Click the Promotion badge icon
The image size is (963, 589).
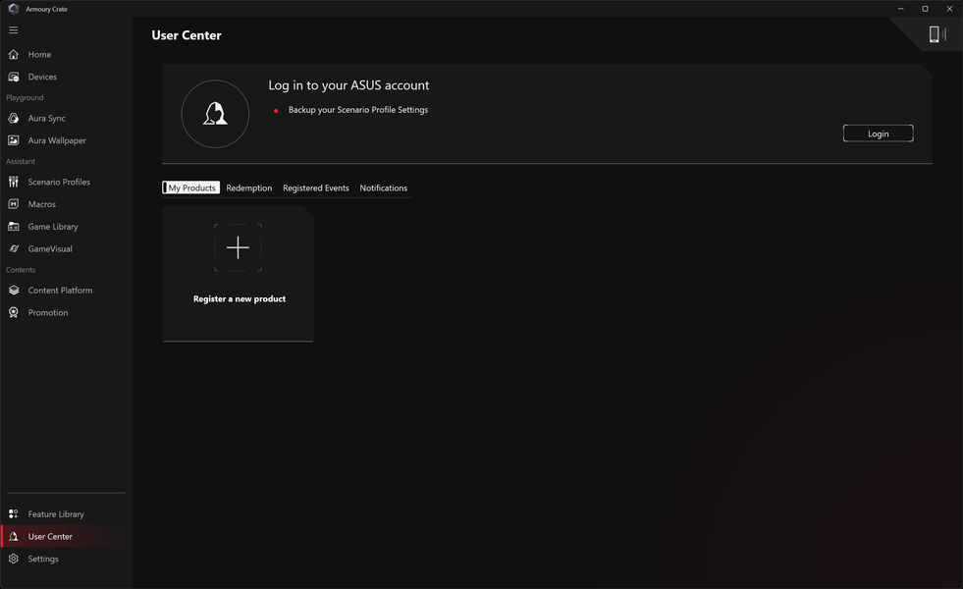[x=14, y=312]
